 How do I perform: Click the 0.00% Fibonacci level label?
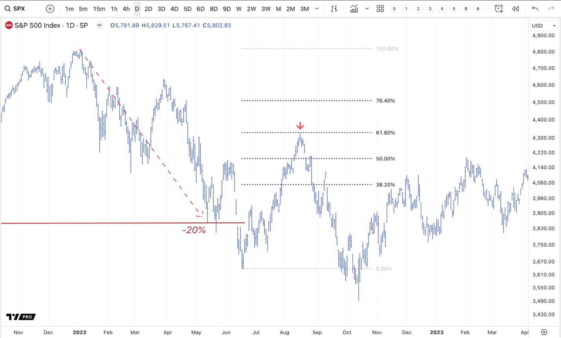point(384,269)
